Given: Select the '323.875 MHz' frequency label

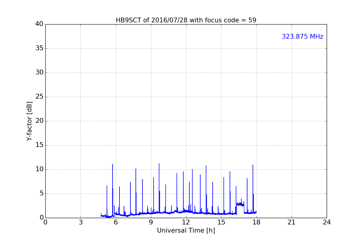Looking at the screenshot, I should point(302,37).
